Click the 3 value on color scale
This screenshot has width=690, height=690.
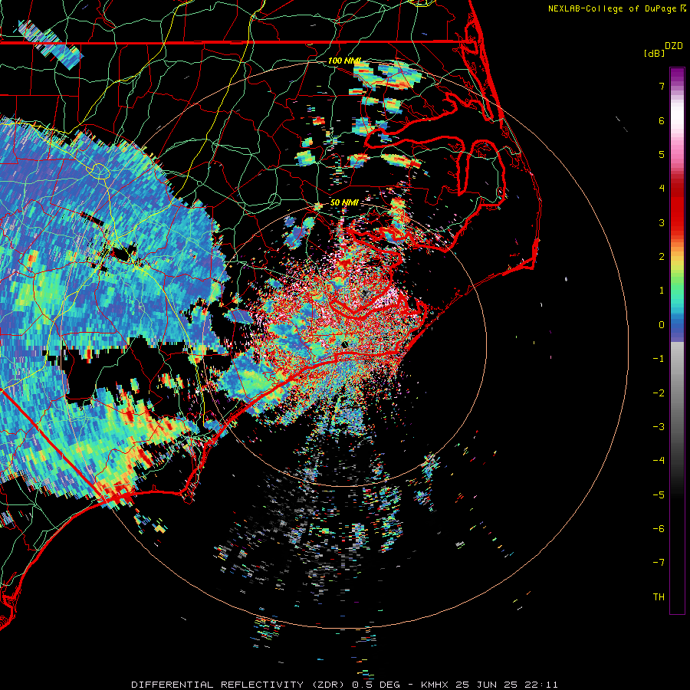pos(662,222)
